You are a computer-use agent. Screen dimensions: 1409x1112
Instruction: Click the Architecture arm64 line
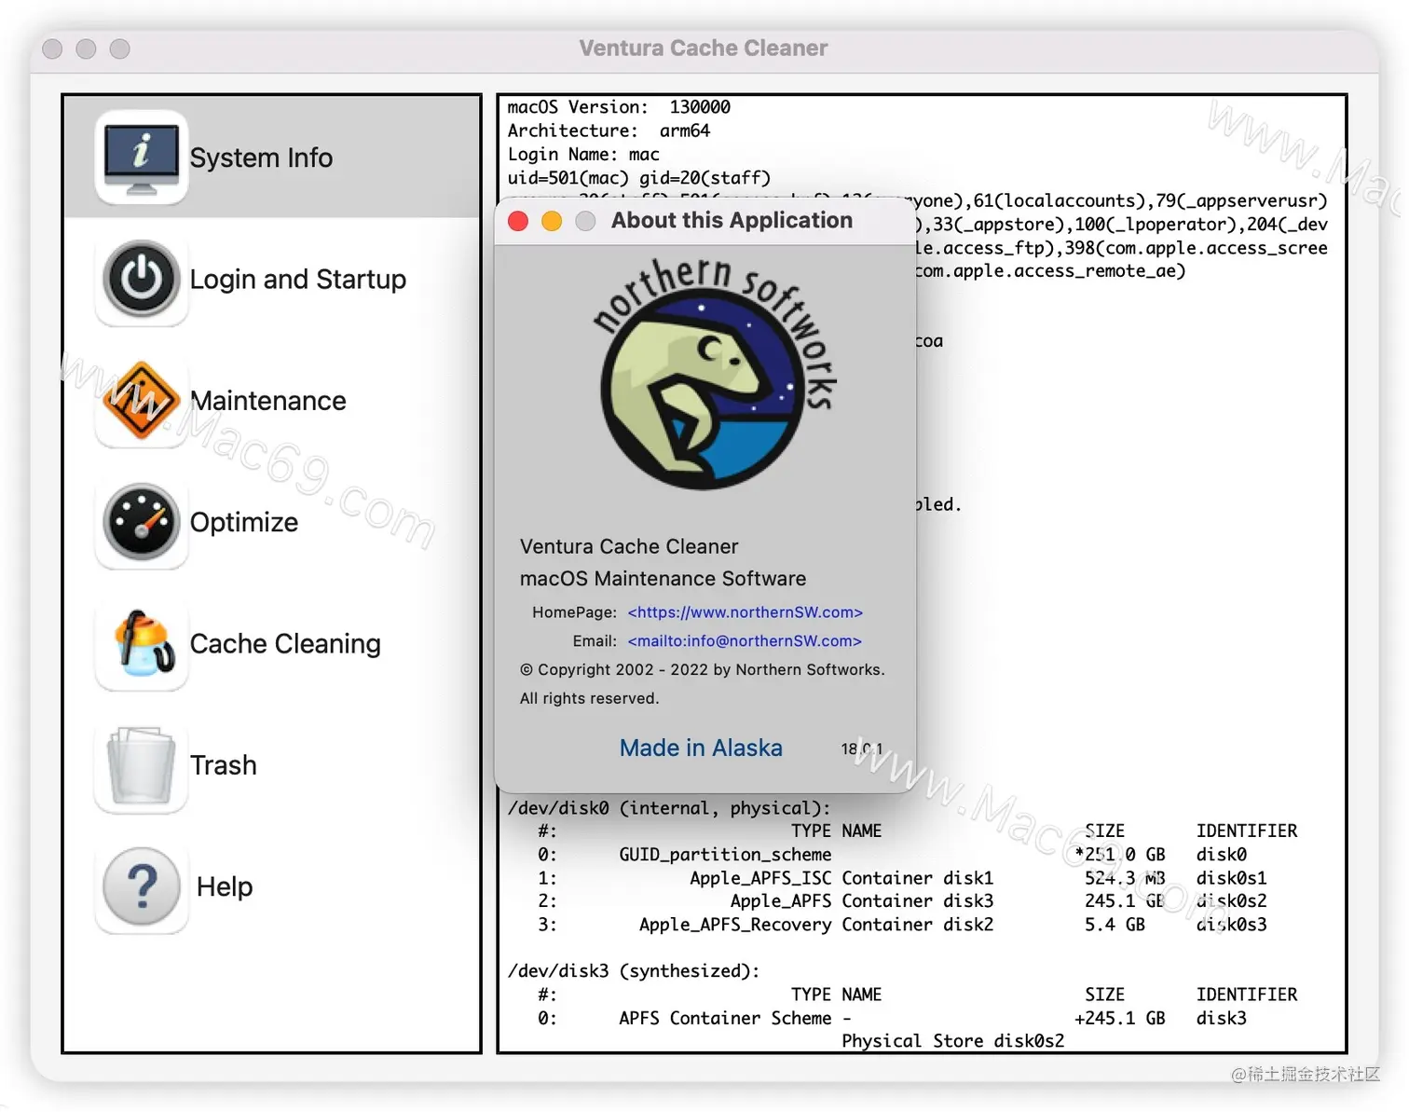[609, 130]
